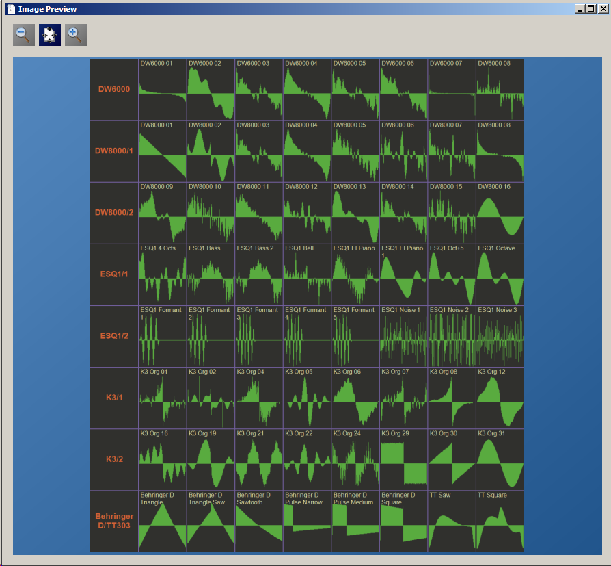Viewport: 611px width, 566px height.
Task: Select the K3 Org 31 waveform
Action: click(x=500, y=459)
